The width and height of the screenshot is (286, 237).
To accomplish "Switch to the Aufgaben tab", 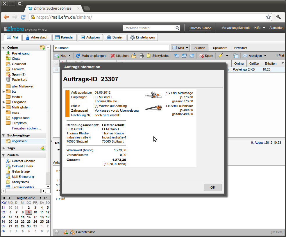I will [x=90, y=37].
